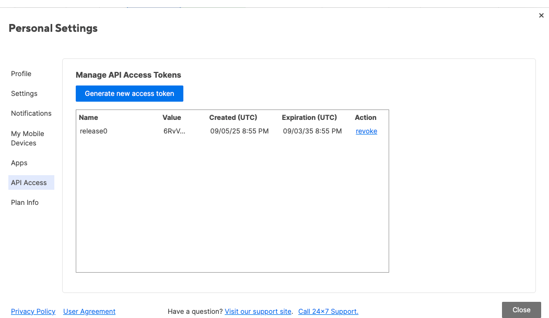View the User Agreement

pyautogui.click(x=89, y=311)
